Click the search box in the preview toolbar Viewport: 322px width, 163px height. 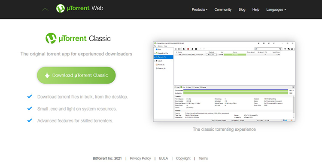coord(268,49)
